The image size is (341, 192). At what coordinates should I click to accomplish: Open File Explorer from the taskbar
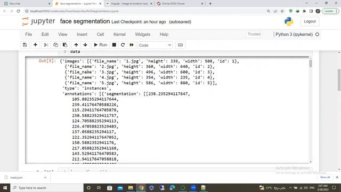[131, 188]
